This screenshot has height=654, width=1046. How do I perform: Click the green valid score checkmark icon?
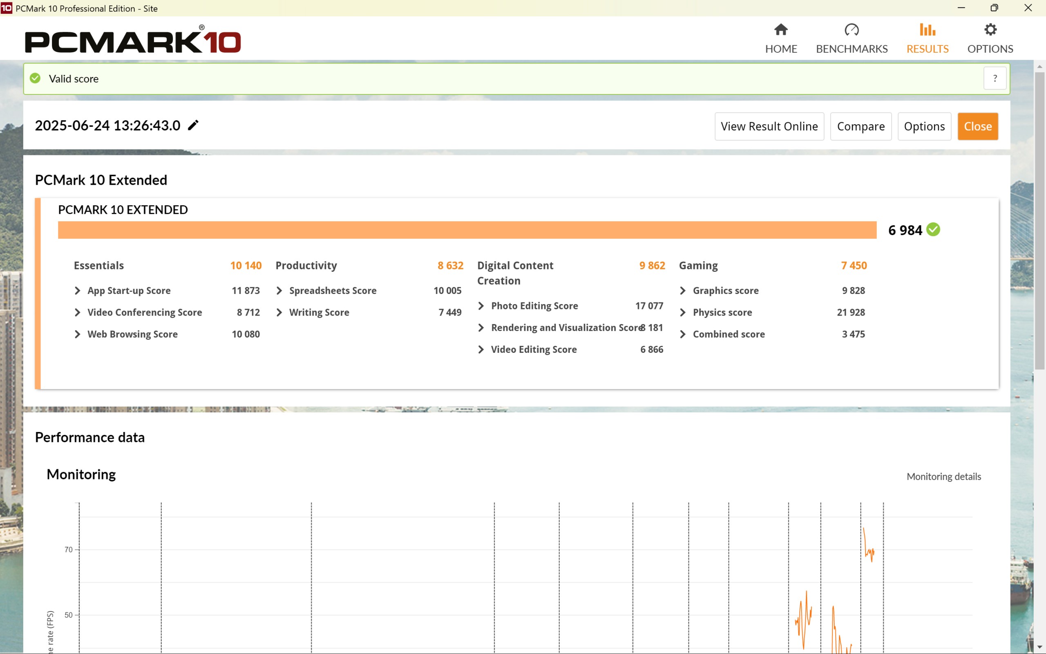(x=35, y=78)
